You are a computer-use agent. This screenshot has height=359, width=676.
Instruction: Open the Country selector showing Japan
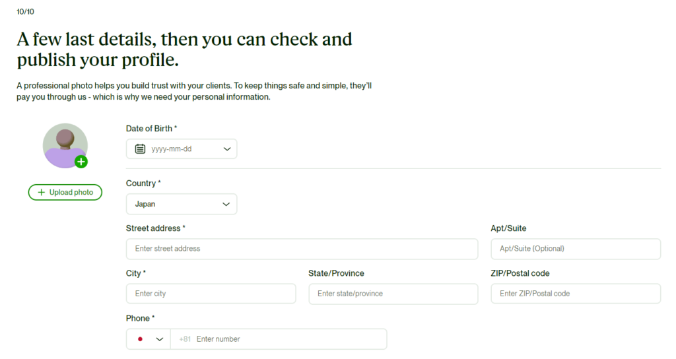(182, 205)
